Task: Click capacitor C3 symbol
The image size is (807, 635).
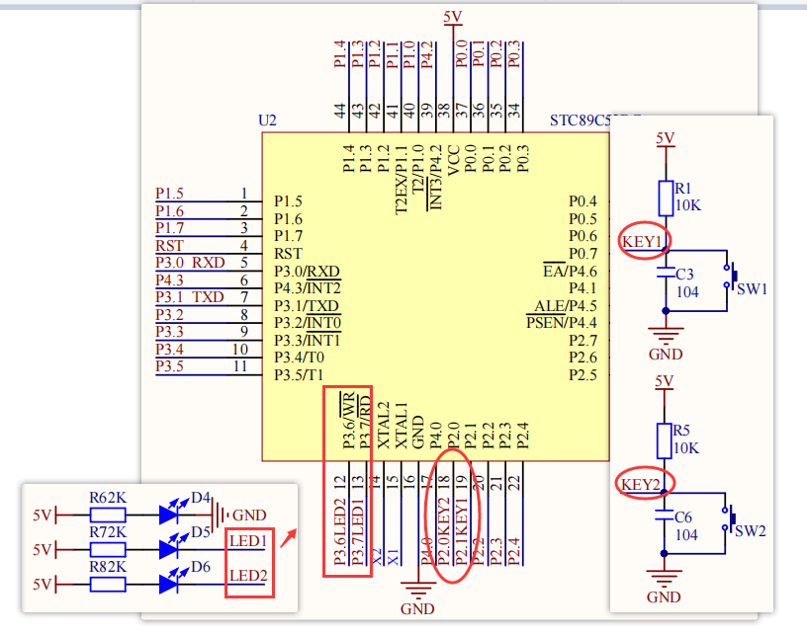Action: [x=666, y=273]
